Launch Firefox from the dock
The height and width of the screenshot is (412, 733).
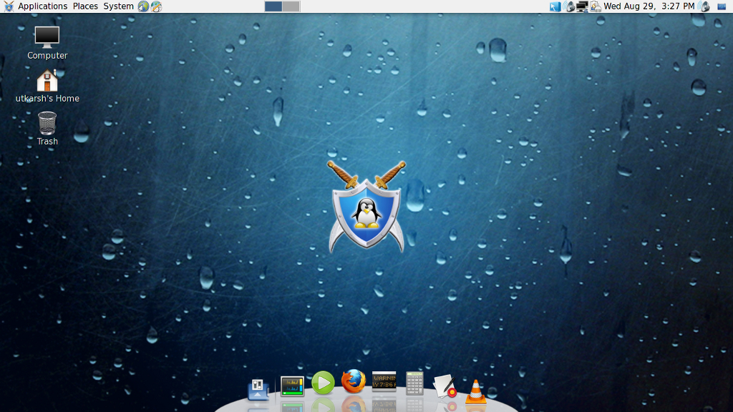tap(354, 381)
